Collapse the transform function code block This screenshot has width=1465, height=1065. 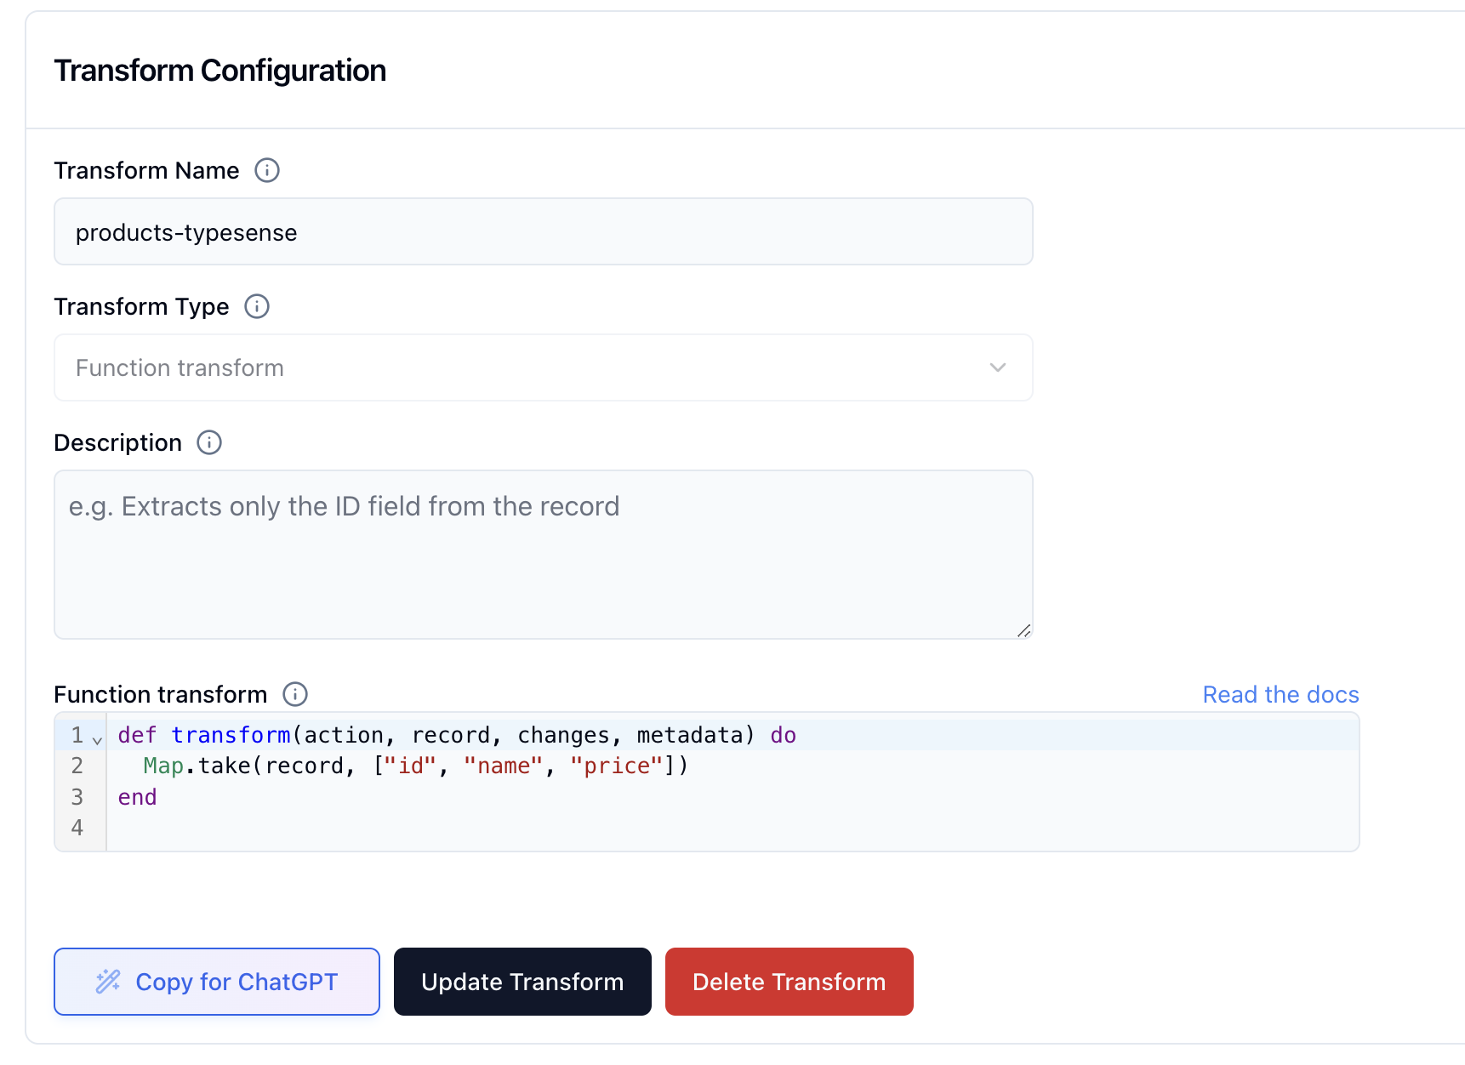click(97, 738)
